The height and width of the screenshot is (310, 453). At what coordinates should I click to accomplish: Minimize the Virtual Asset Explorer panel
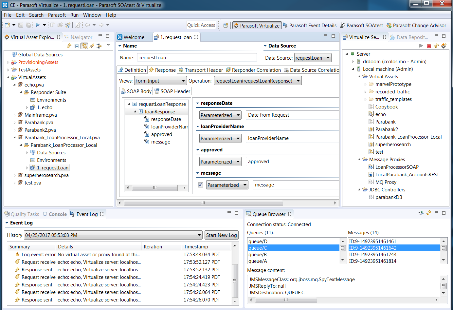pyautogui.click(x=100, y=36)
